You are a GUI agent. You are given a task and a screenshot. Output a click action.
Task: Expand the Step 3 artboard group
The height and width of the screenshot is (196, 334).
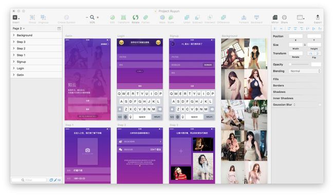pyautogui.click(x=14, y=42)
